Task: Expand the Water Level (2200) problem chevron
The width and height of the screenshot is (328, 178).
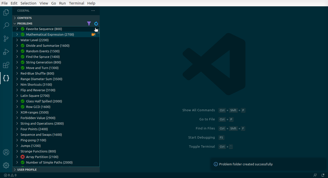Action: coord(17,40)
